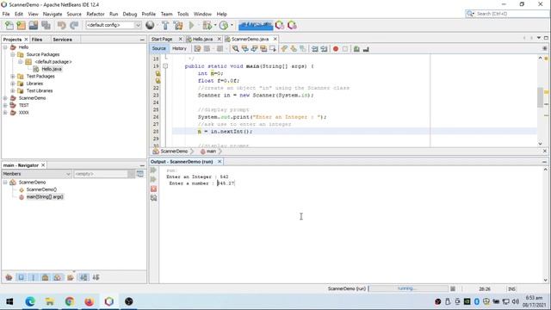
Task: Click the running progress bar in status bar
Action: 408,288
